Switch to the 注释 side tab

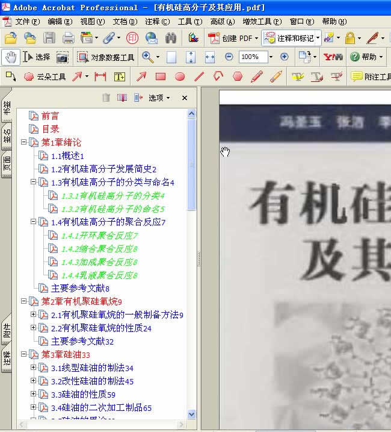click(x=7, y=358)
